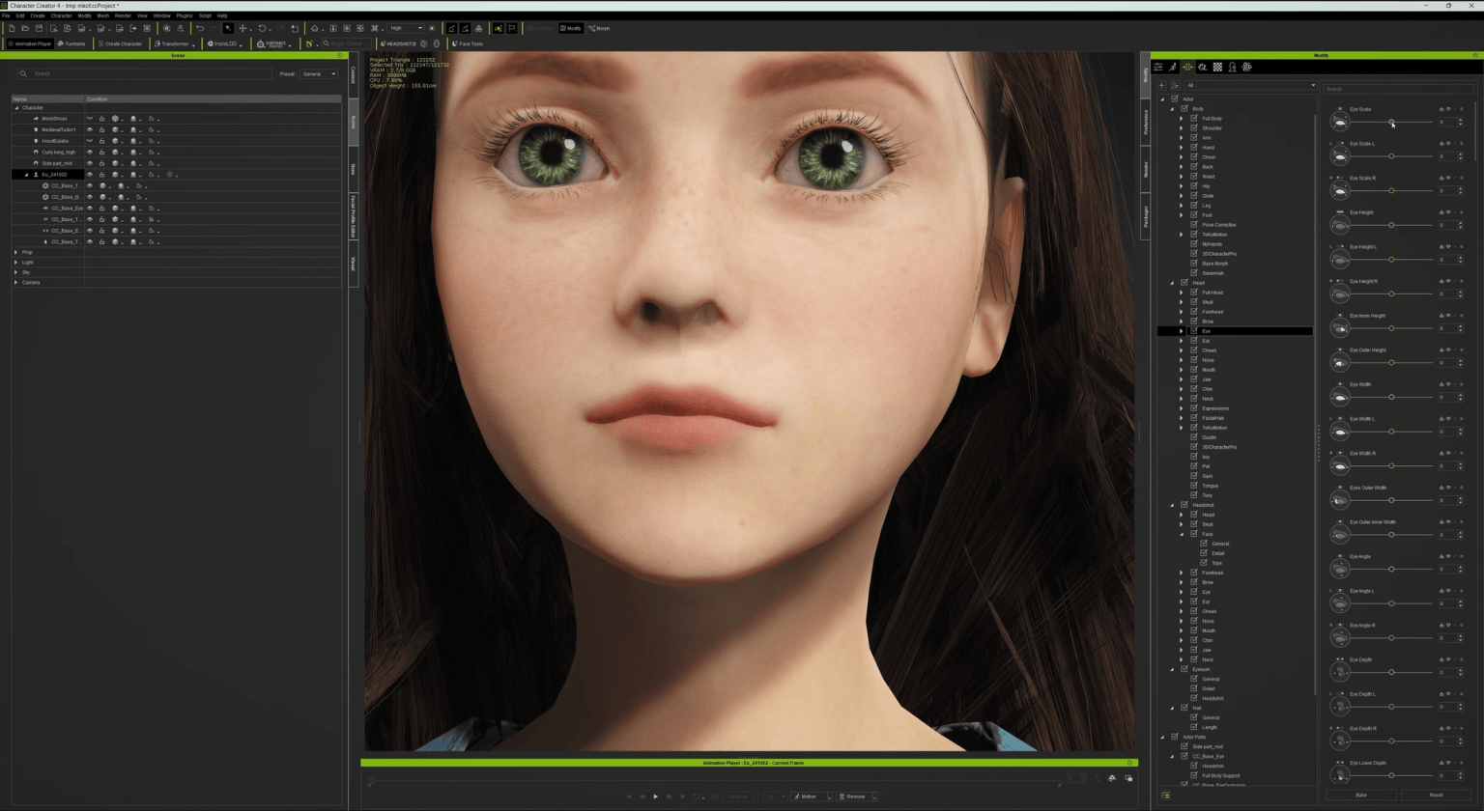This screenshot has height=811, width=1484.
Task: Click the Undo arrow icon
Action: point(200,28)
